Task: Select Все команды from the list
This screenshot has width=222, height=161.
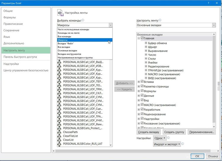Action: point(85,36)
